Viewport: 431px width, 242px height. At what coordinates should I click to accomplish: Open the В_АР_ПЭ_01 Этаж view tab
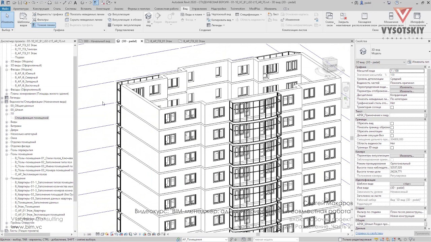click(x=161, y=41)
